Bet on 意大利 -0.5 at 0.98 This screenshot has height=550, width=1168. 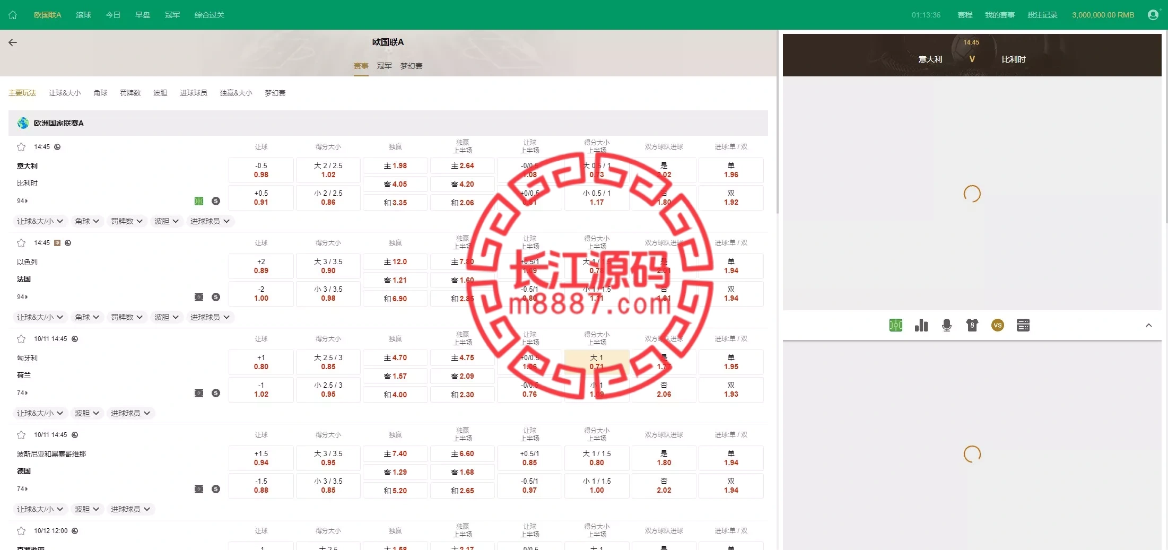tap(261, 170)
